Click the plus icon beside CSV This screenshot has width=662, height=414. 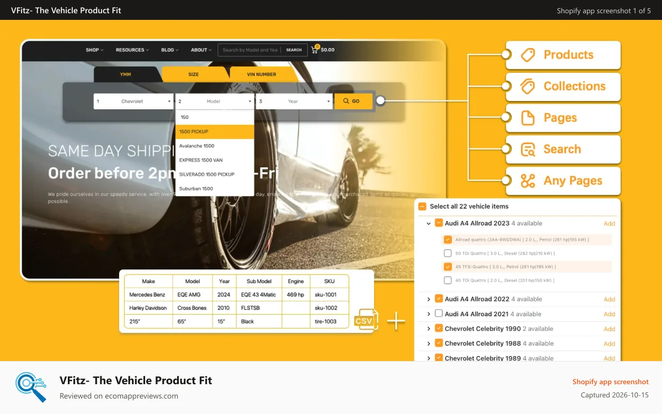[x=396, y=321]
